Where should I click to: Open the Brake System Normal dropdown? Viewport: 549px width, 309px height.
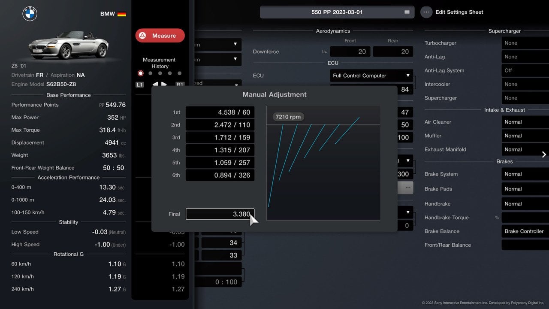pyautogui.click(x=525, y=174)
